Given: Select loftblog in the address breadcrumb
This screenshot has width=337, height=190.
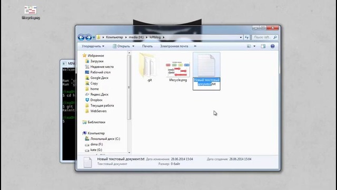Looking at the screenshot, I should click(155, 37).
